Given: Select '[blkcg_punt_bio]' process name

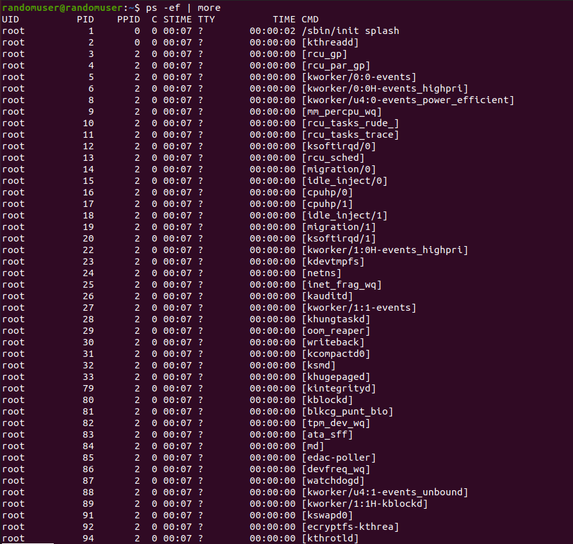Looking at the screenshot, I should click(348, 411).
